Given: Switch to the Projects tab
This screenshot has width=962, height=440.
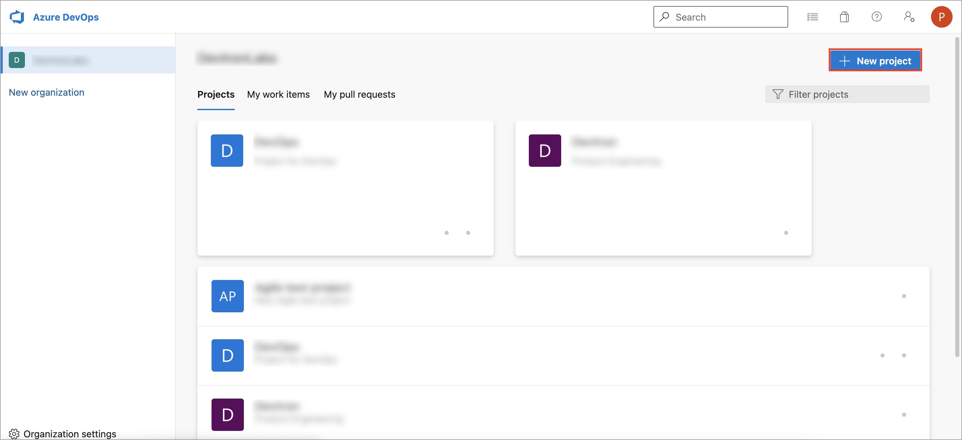Looking at the screenshot, I should [x=216, y=94].
